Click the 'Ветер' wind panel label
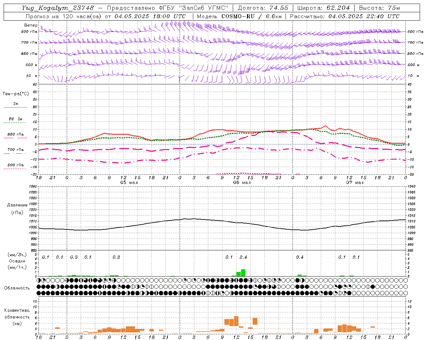 [31, 25]
